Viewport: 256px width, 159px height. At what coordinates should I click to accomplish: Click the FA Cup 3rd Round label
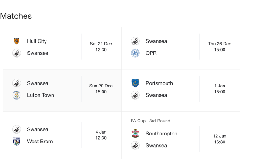coord(151,121)
